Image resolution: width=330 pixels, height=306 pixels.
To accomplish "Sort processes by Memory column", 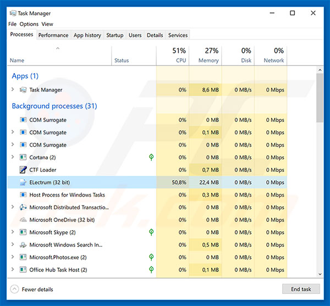I will (205, 55).
